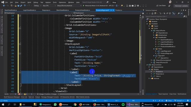This screenshot has width=191, height=107.
Task: Open Windows Start menu
Action: [x=3, y=104]
